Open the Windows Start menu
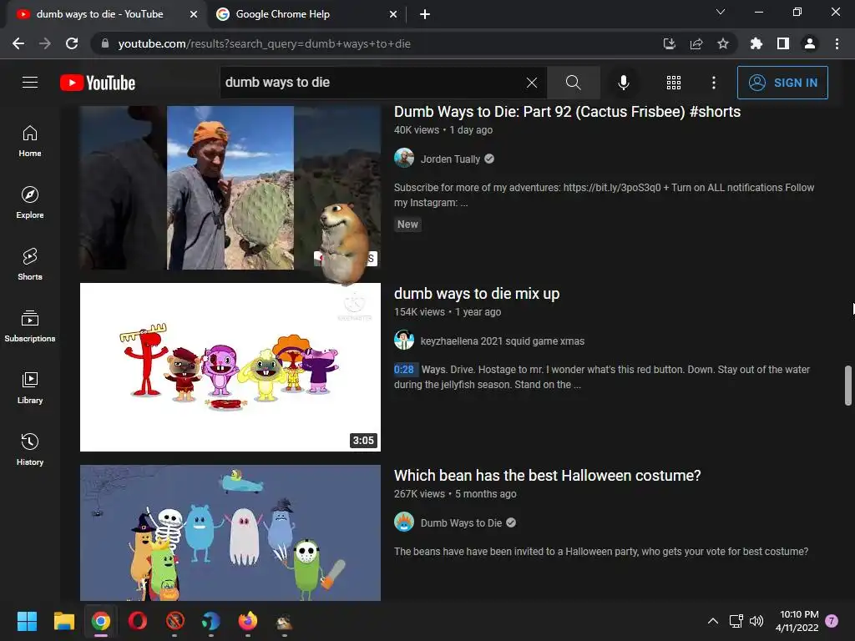 [x=27, y=621]
